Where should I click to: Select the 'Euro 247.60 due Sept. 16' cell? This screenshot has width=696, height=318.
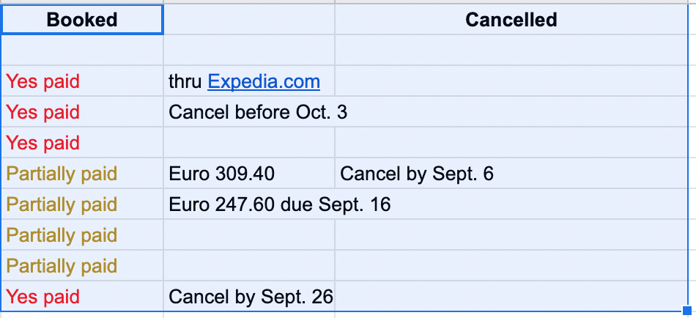(249, 204)
